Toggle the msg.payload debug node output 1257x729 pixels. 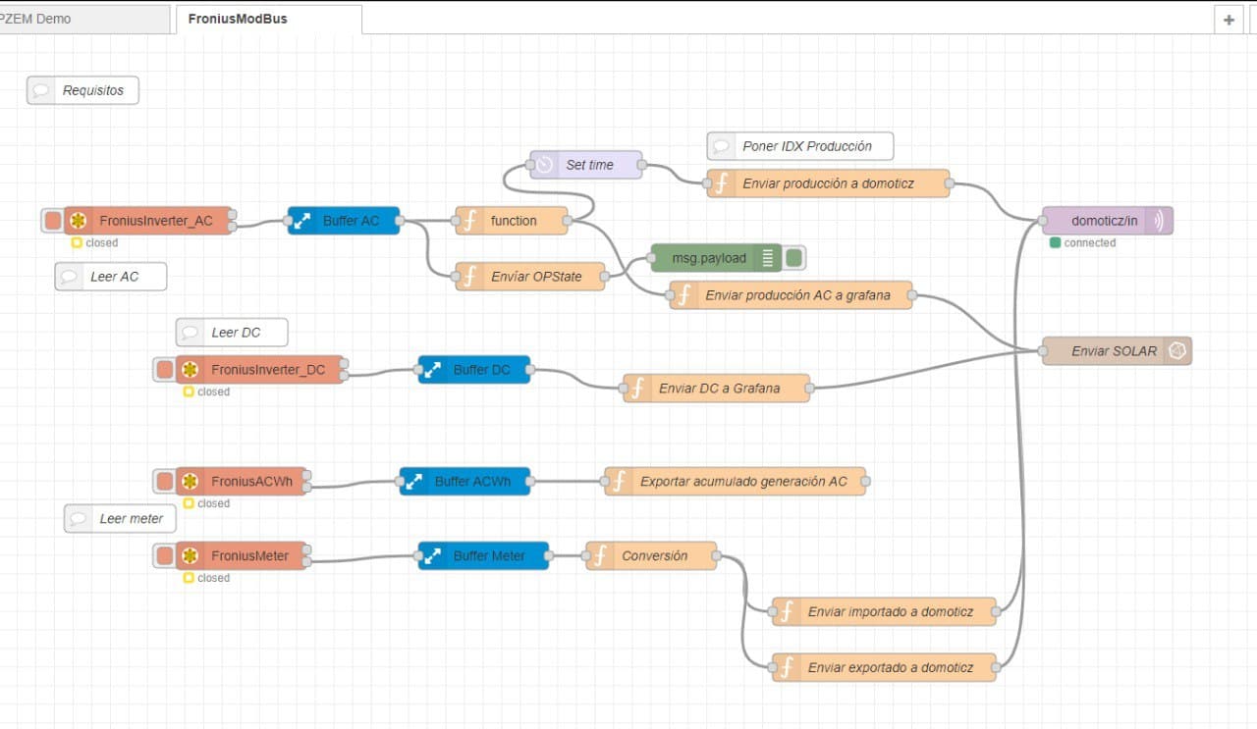[794, 258]
